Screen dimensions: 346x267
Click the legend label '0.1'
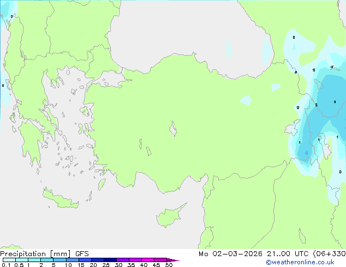pyautogui.click(x=6, y=265)
